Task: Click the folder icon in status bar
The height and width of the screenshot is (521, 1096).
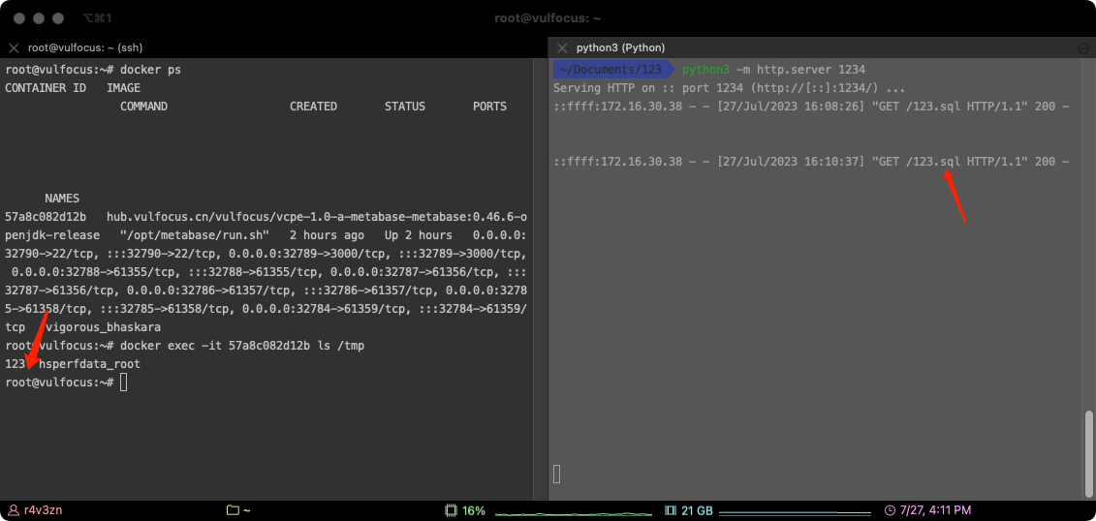Action: coord(233,509)
